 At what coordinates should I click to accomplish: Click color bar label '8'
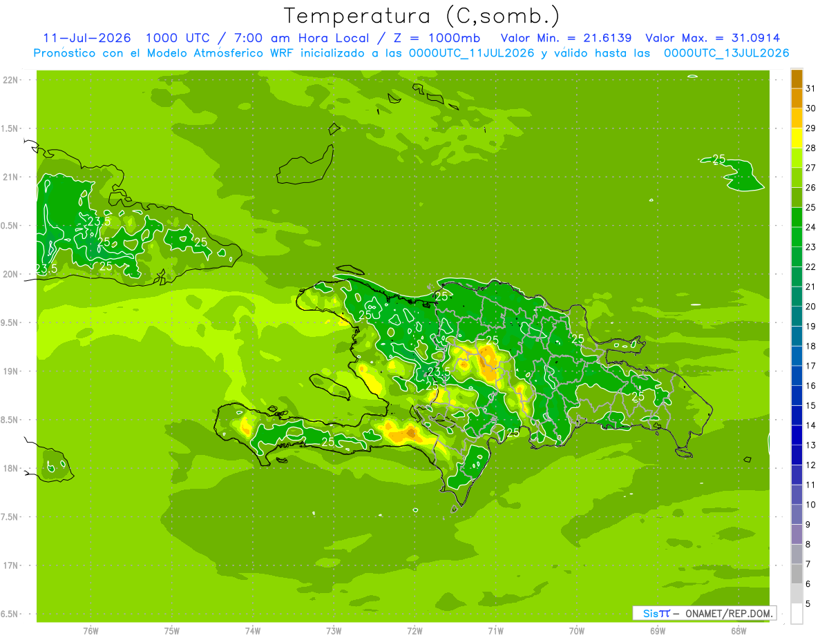(808, 545)
